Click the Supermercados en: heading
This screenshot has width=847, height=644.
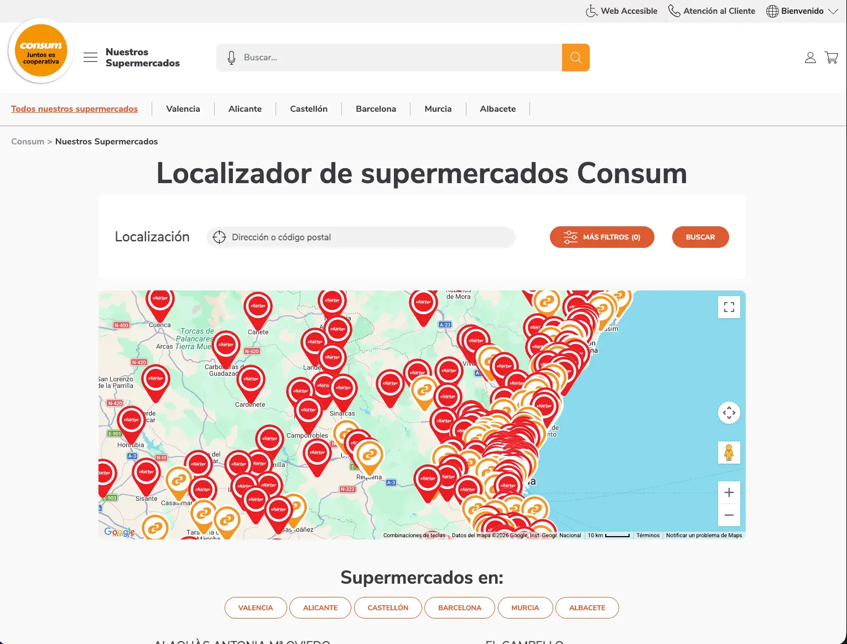click(x=422, y=578)
